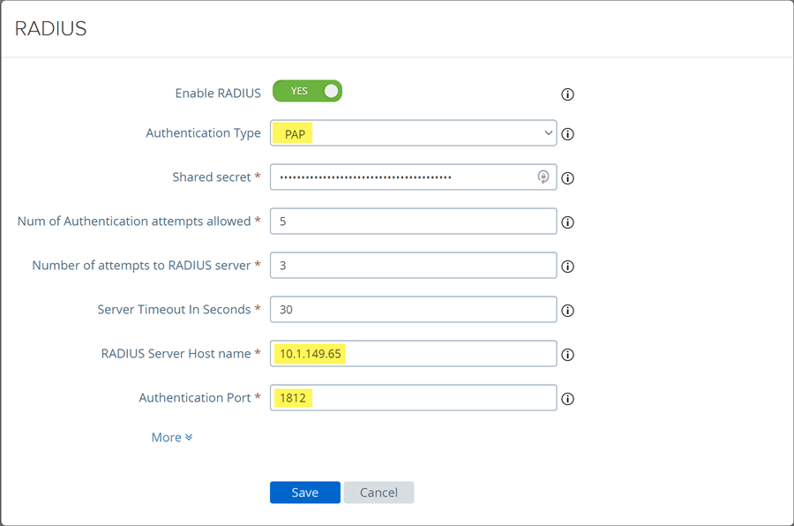The height and width of the screenshot is (526, 794).
Task: Toggle the Enable RADIUS switch off
Action: (307, 92)
